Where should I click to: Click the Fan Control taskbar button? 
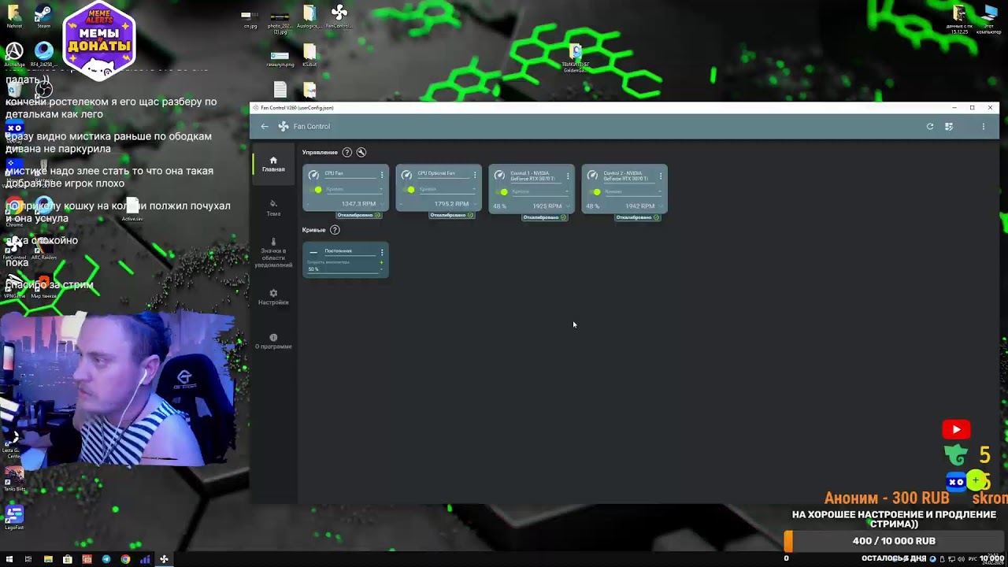tap(164, 559)
